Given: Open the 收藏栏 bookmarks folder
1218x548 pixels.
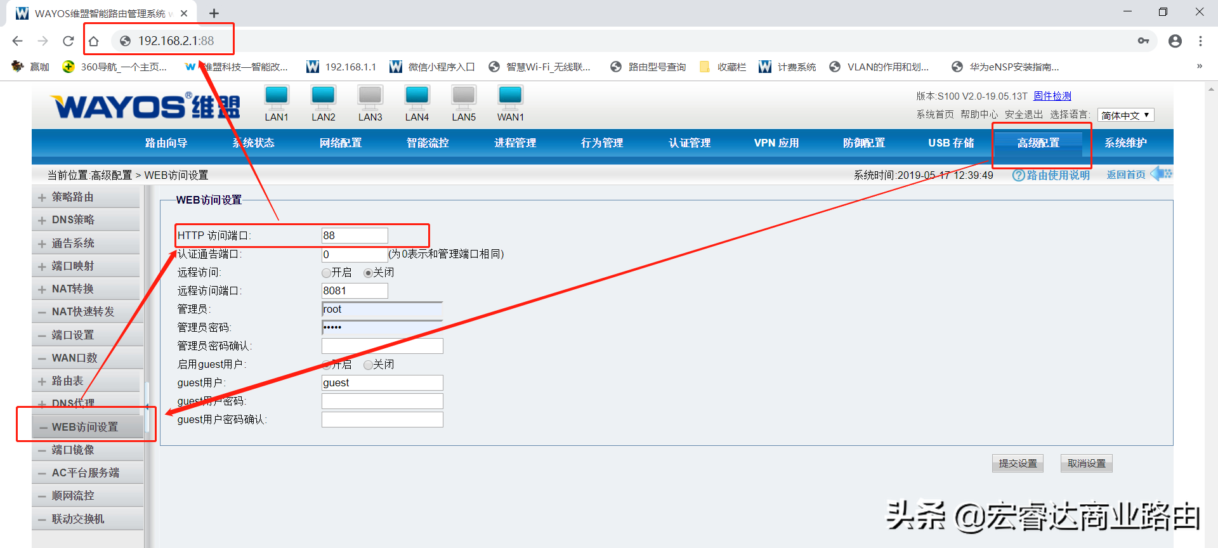Looking at the screenshot, I should pyautogui.click(x=723, y=67).
